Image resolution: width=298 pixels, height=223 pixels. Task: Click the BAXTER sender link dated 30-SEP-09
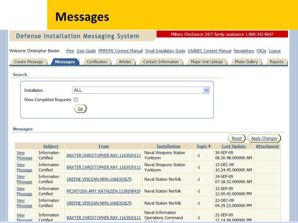point(104,155)
